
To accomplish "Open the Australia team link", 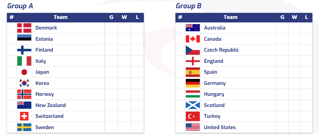I will 215,28.
